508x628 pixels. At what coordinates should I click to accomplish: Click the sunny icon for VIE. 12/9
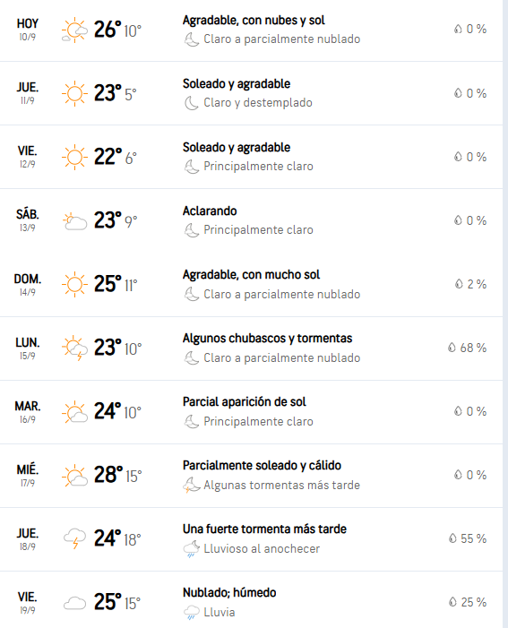point(74,157)
